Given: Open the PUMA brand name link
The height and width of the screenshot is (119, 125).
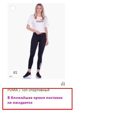Looking at the screenshot, I should tap(13, 90).
